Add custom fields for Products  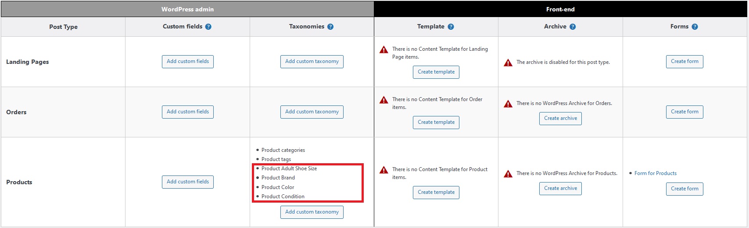188,182
